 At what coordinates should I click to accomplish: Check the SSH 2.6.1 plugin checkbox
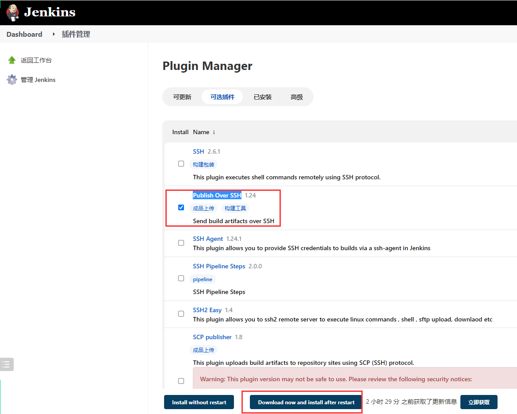coord(181,164)
